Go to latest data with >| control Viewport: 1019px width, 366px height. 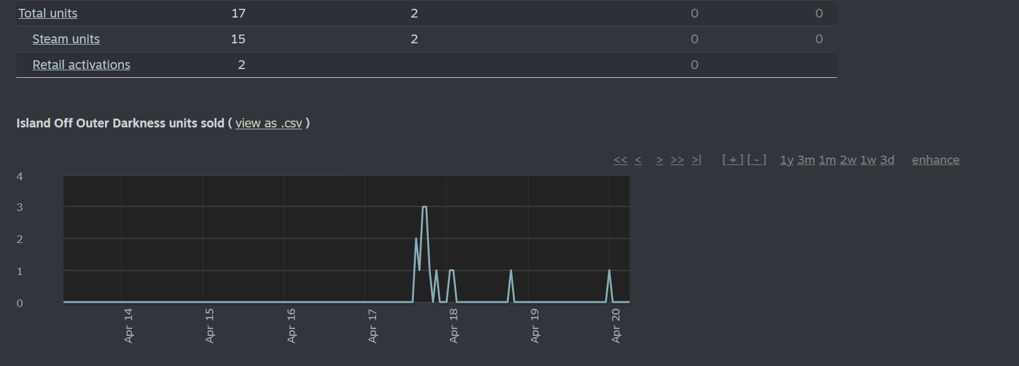point(696,160)
